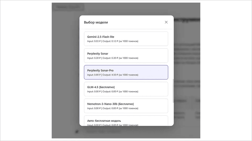The height and width of the screenshot is (141, 252).
Task: Click the blurred input text beside the bottom icon
Action: click(x=103, y=132)
